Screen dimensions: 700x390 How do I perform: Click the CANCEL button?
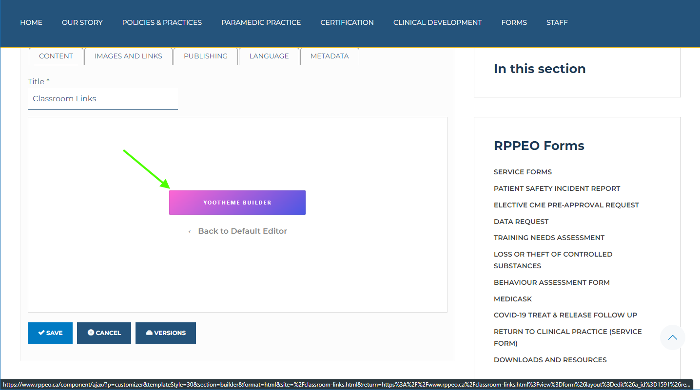click(104, 333)
